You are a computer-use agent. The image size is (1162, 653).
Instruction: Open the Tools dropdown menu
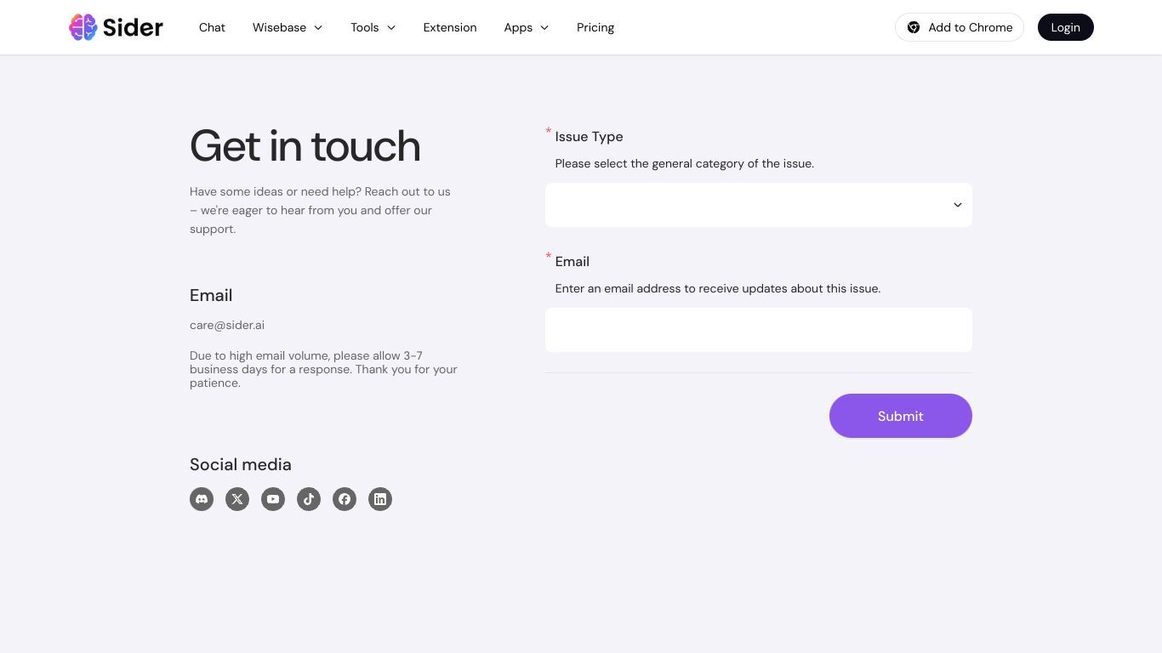click(x=373, y=27)
